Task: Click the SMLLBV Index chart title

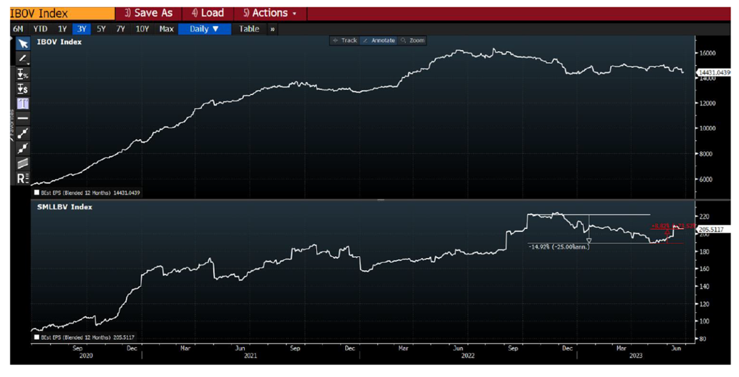Action: 65,207
